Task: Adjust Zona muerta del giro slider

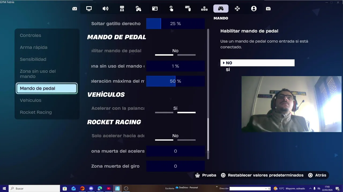Action: coord(176,166)
